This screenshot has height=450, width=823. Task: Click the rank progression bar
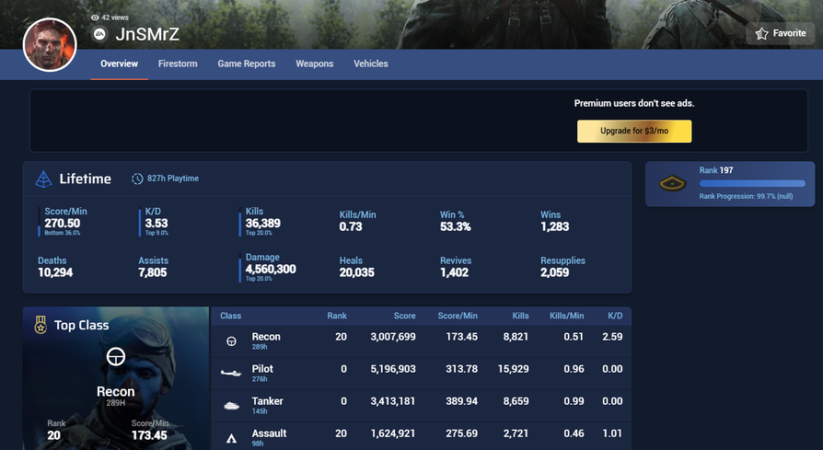point(751,183)
